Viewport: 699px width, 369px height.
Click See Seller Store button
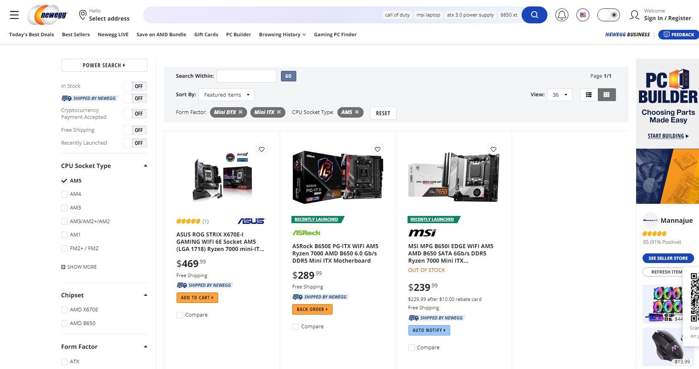tap(668, 258)
